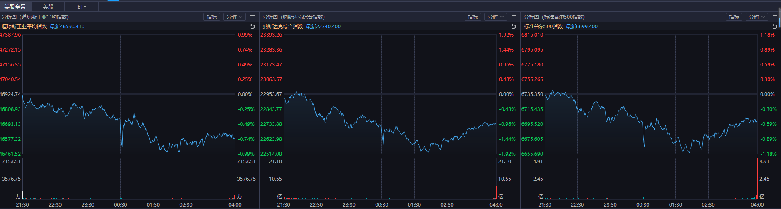Click latest value 最新22740.400

click(x=323, y=26)
